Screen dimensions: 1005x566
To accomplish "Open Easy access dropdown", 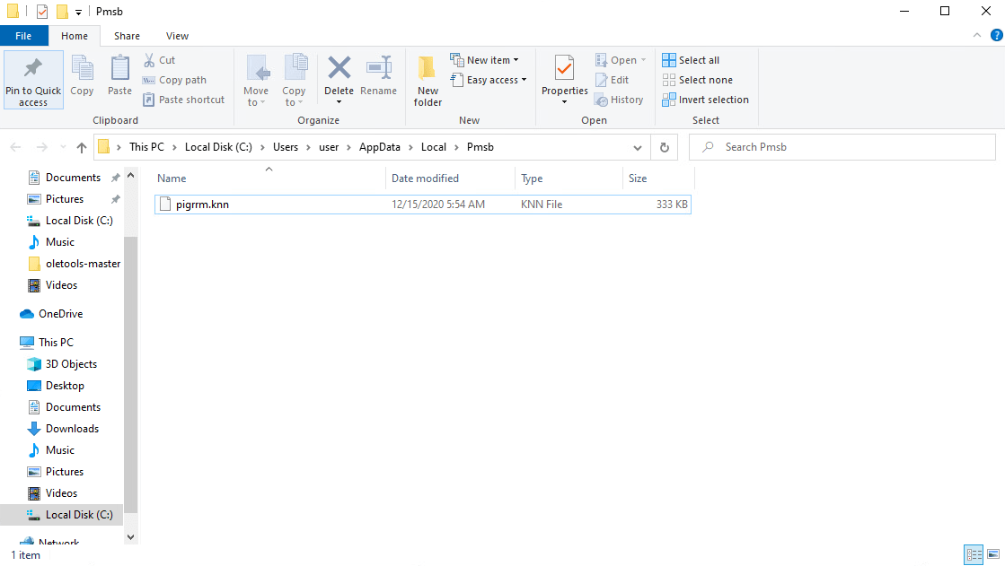I will pos(489,80).
